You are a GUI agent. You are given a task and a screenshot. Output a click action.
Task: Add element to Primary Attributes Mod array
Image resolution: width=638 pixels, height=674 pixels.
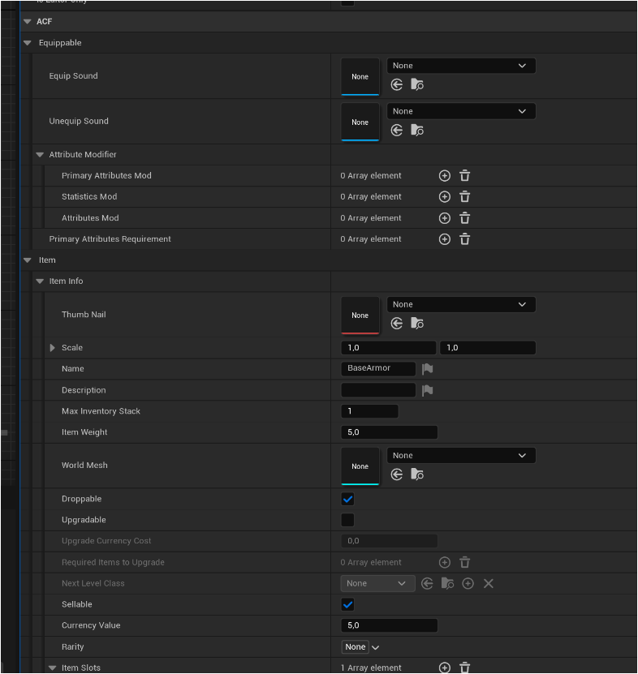pyautogui.click(x=444, y=175)
